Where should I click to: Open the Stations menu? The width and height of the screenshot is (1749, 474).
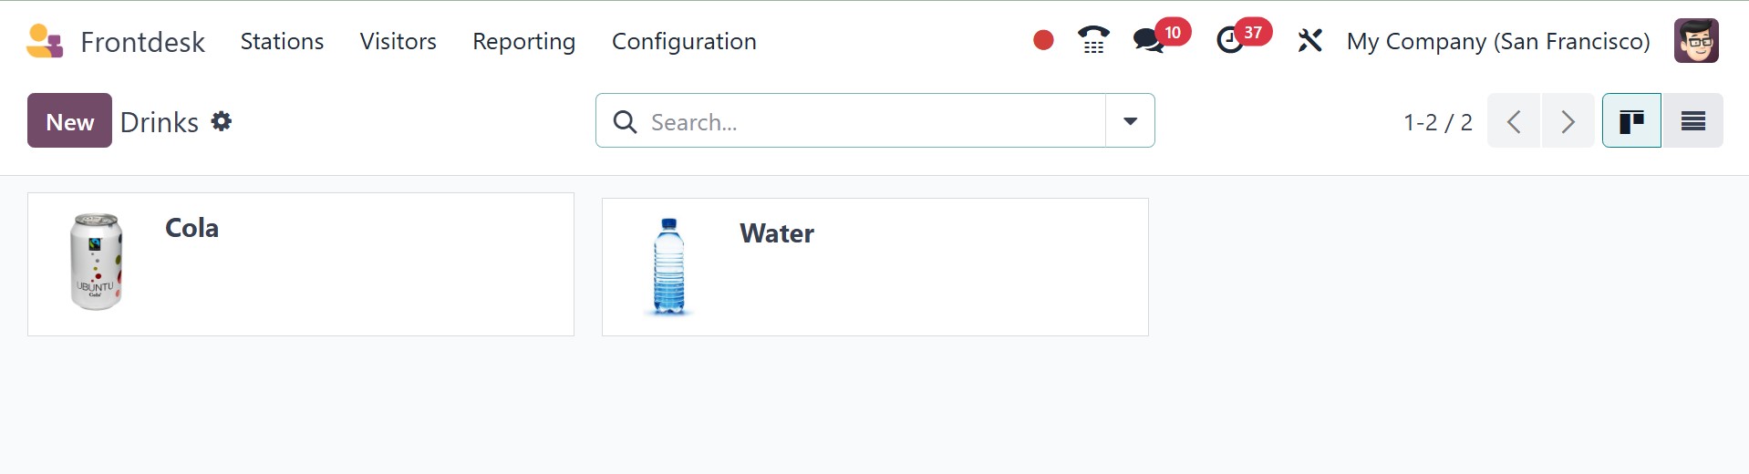[282, 41]
